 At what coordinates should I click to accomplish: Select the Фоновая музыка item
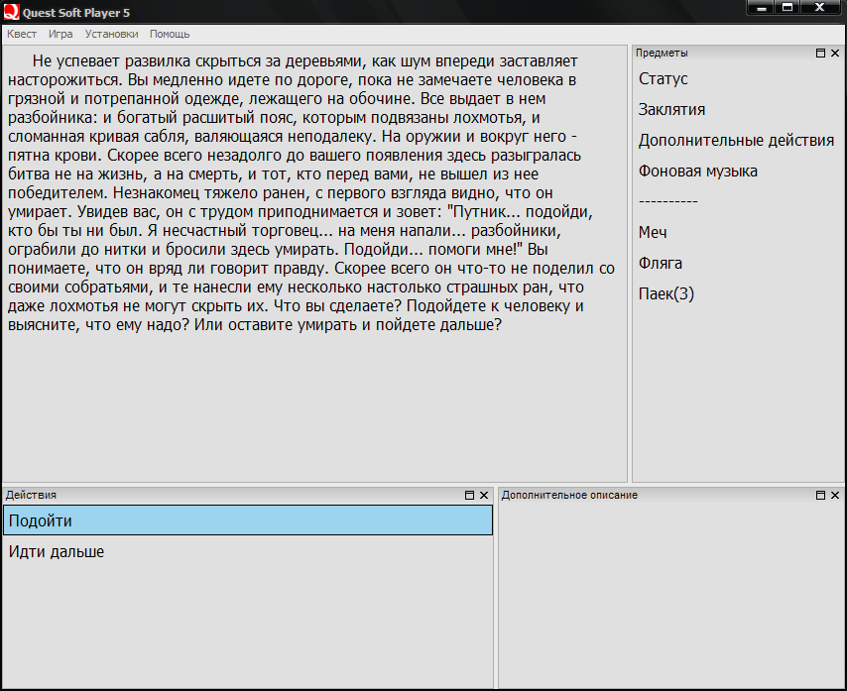tap(698, 172)
